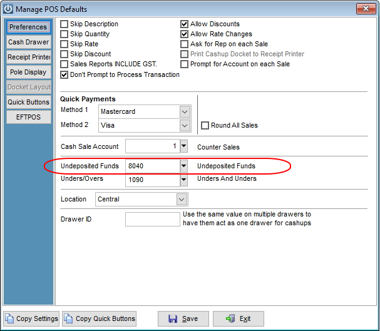Click the power icon in the title bar
380x331 pixels.
[x=8, y=9]
